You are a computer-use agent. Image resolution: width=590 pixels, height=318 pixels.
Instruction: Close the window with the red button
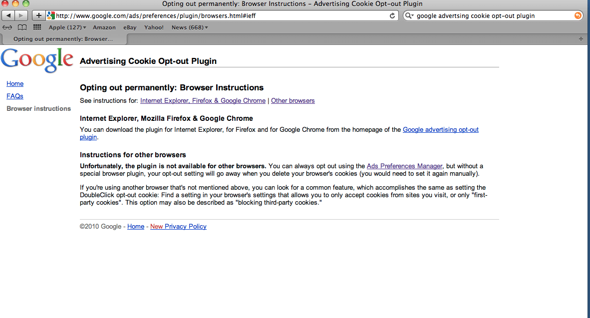(5, 3)
